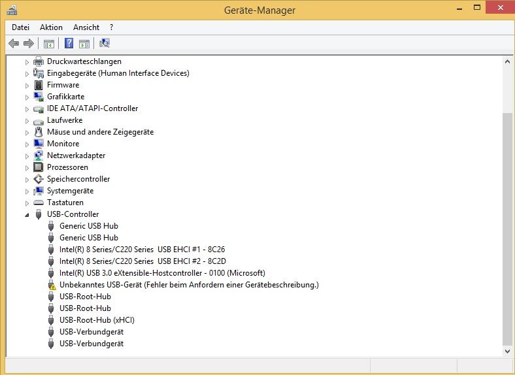Click the show/hide action pane icon
Viewport: 515px width, 375px height.
pos(84,44)
